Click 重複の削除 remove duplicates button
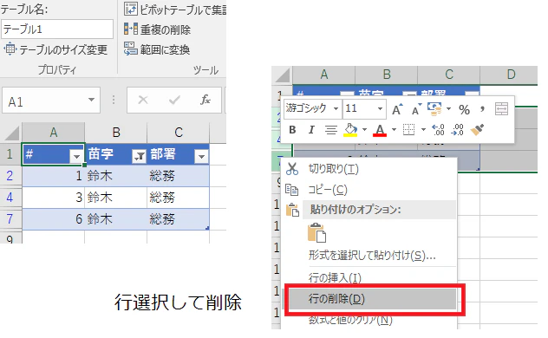Viewport: 548px width, 338px height. pos(158,29)
